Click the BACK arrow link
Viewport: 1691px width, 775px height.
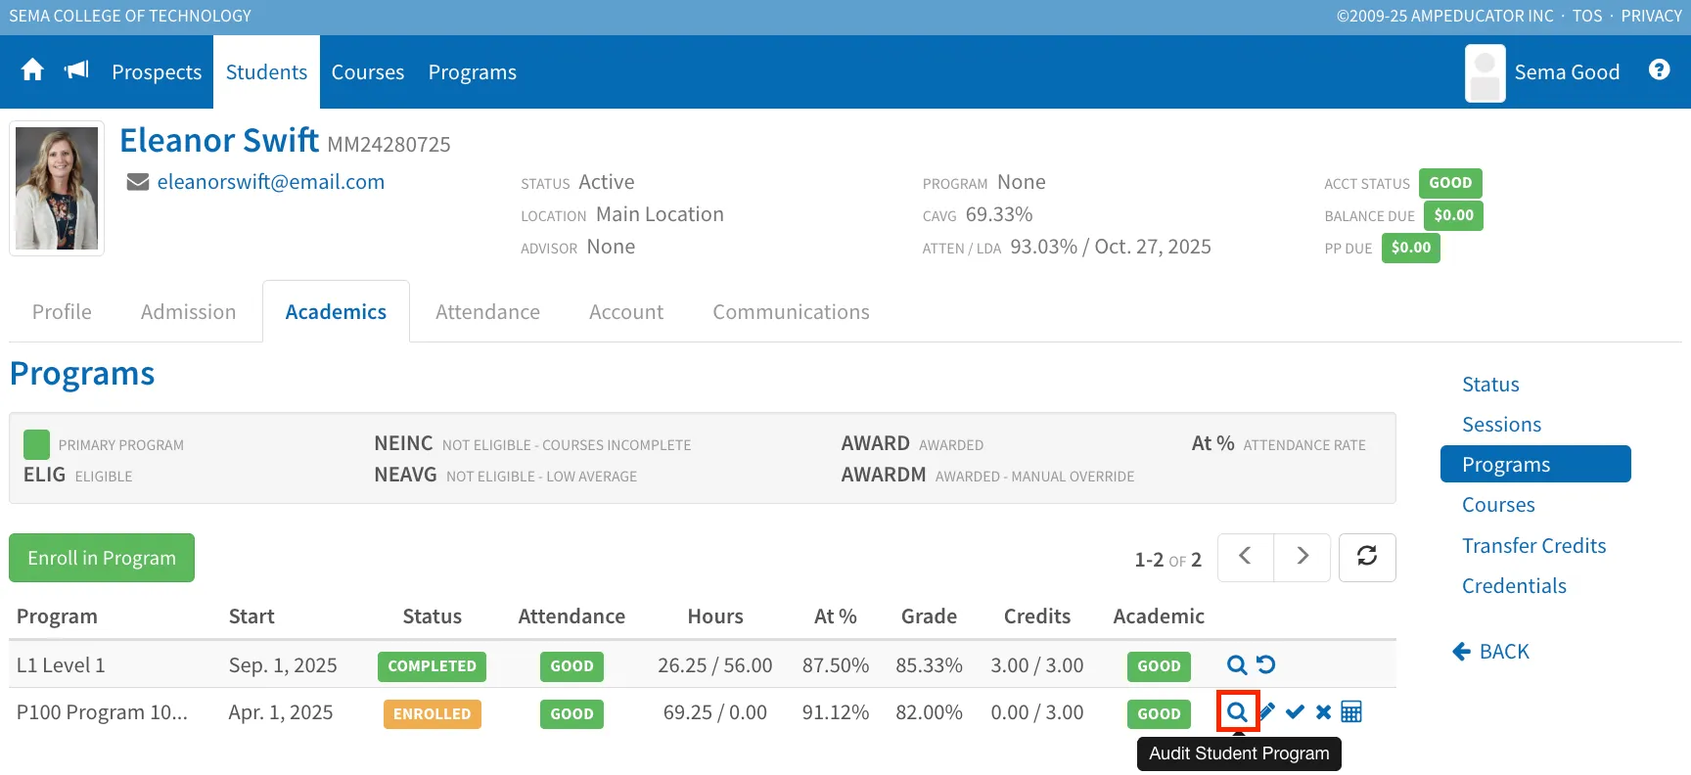[1490, 652]
